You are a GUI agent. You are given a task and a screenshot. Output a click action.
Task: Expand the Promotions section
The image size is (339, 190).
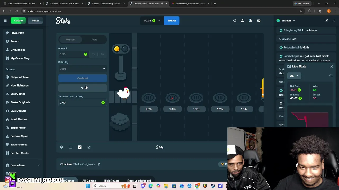(x=23, y=165)
